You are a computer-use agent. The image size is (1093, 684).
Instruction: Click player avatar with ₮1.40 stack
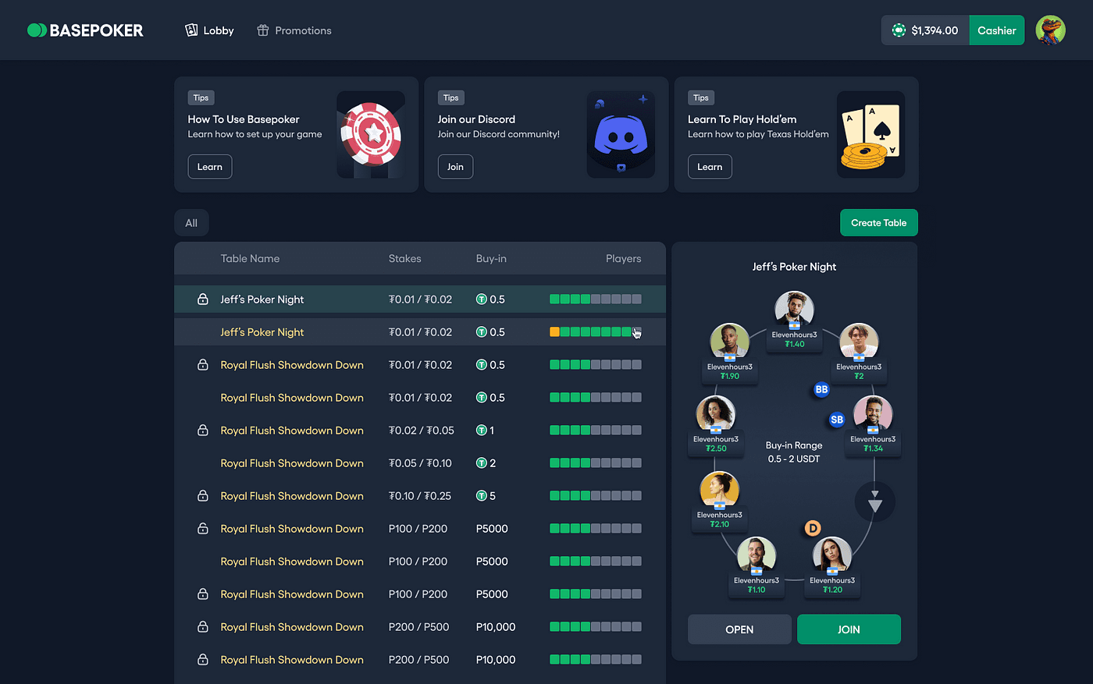click(x=794, y=310)
